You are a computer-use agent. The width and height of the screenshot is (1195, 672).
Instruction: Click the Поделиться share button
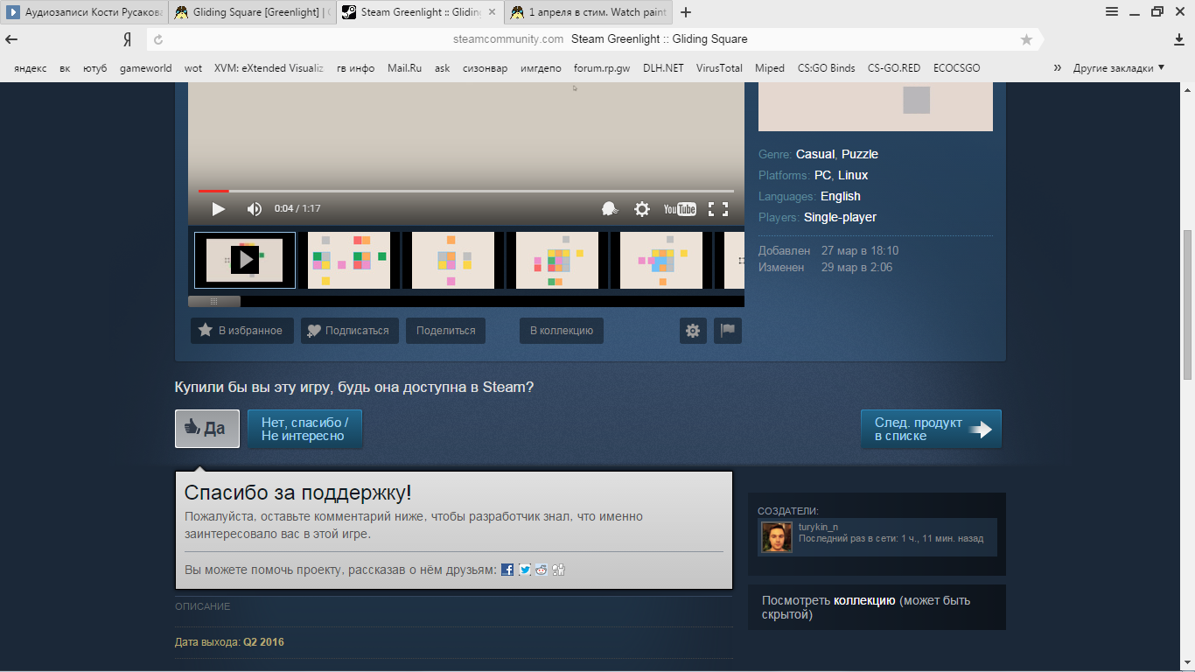click(x=445, y=331)
